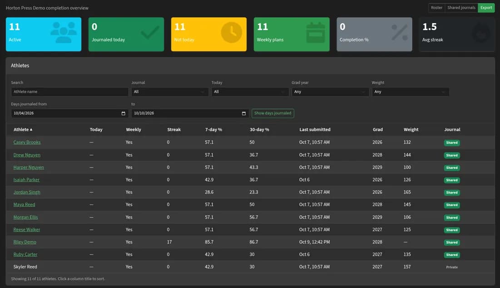The height and width of the screenshot is (288, 500).
Task: Open the Weight filter dropdown
Action: pos(411,92)
